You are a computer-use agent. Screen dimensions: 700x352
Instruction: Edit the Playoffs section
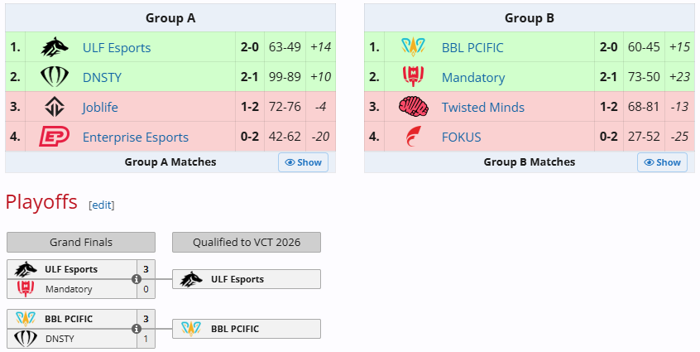tap(102, 205)
